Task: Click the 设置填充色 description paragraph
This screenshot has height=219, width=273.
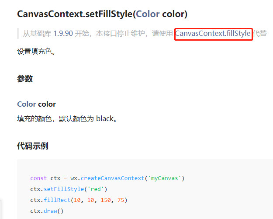Action: click(36, 52)
